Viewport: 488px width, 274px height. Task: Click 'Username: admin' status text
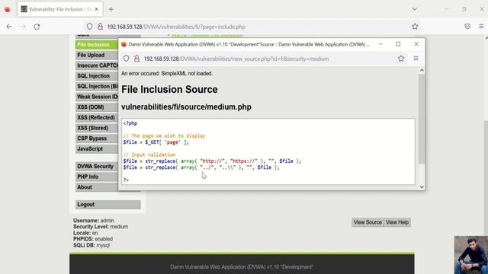coord(94,221)
